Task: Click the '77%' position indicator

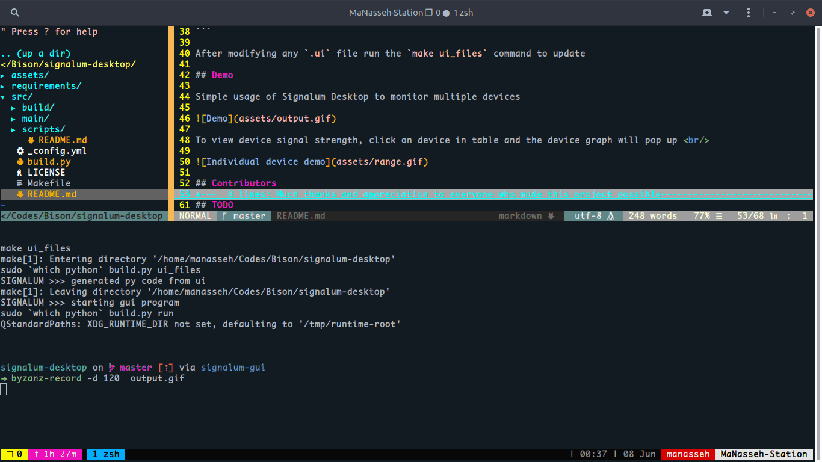Action: [x=702, y=216]
